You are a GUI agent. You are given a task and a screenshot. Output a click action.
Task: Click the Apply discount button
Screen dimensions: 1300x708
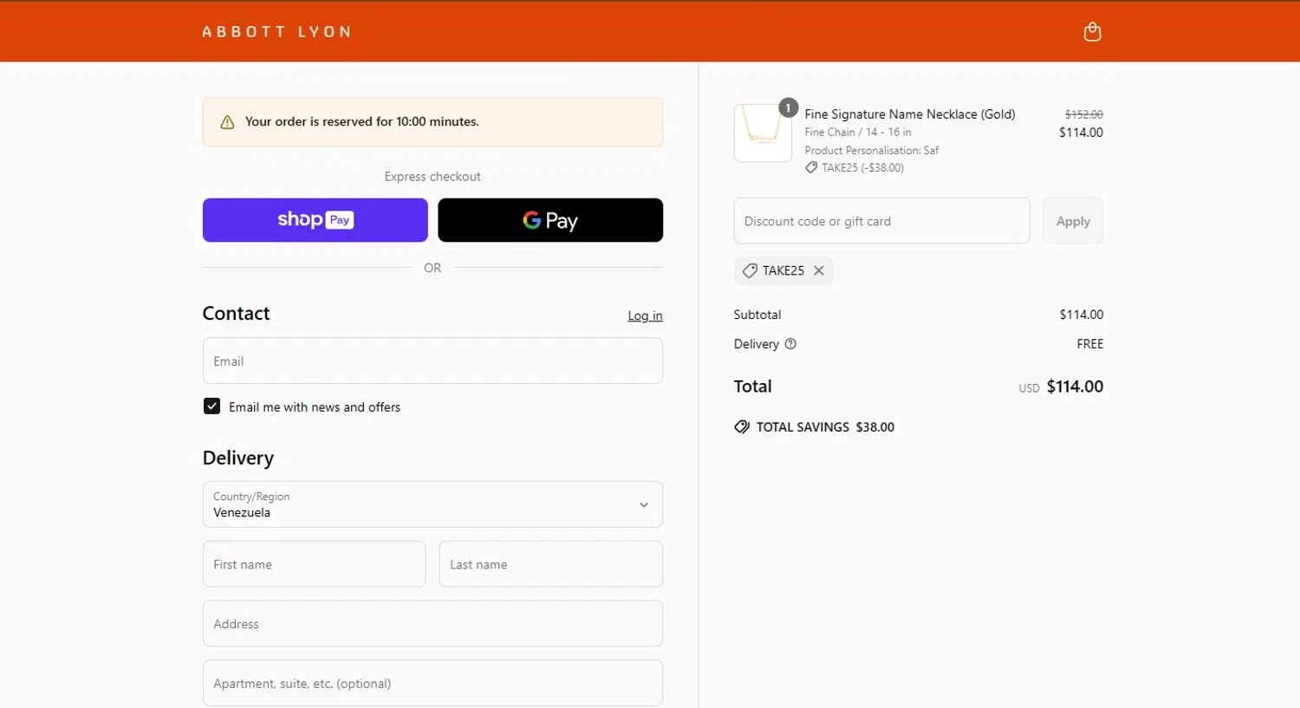1073,221
